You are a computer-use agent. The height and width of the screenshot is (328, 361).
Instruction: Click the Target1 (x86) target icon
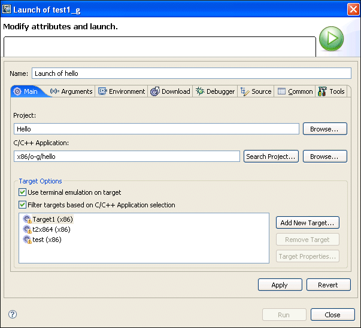pyautogui.click(x=27, y=219)
